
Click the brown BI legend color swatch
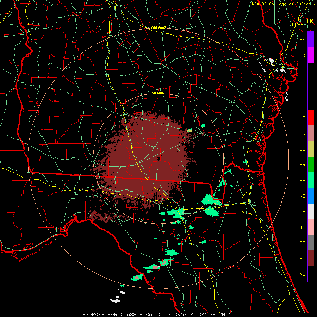311,259
